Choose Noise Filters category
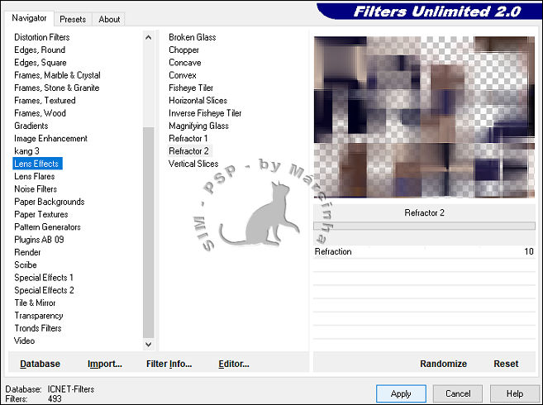This screenshot has width=543, height=405. (36, 188)
